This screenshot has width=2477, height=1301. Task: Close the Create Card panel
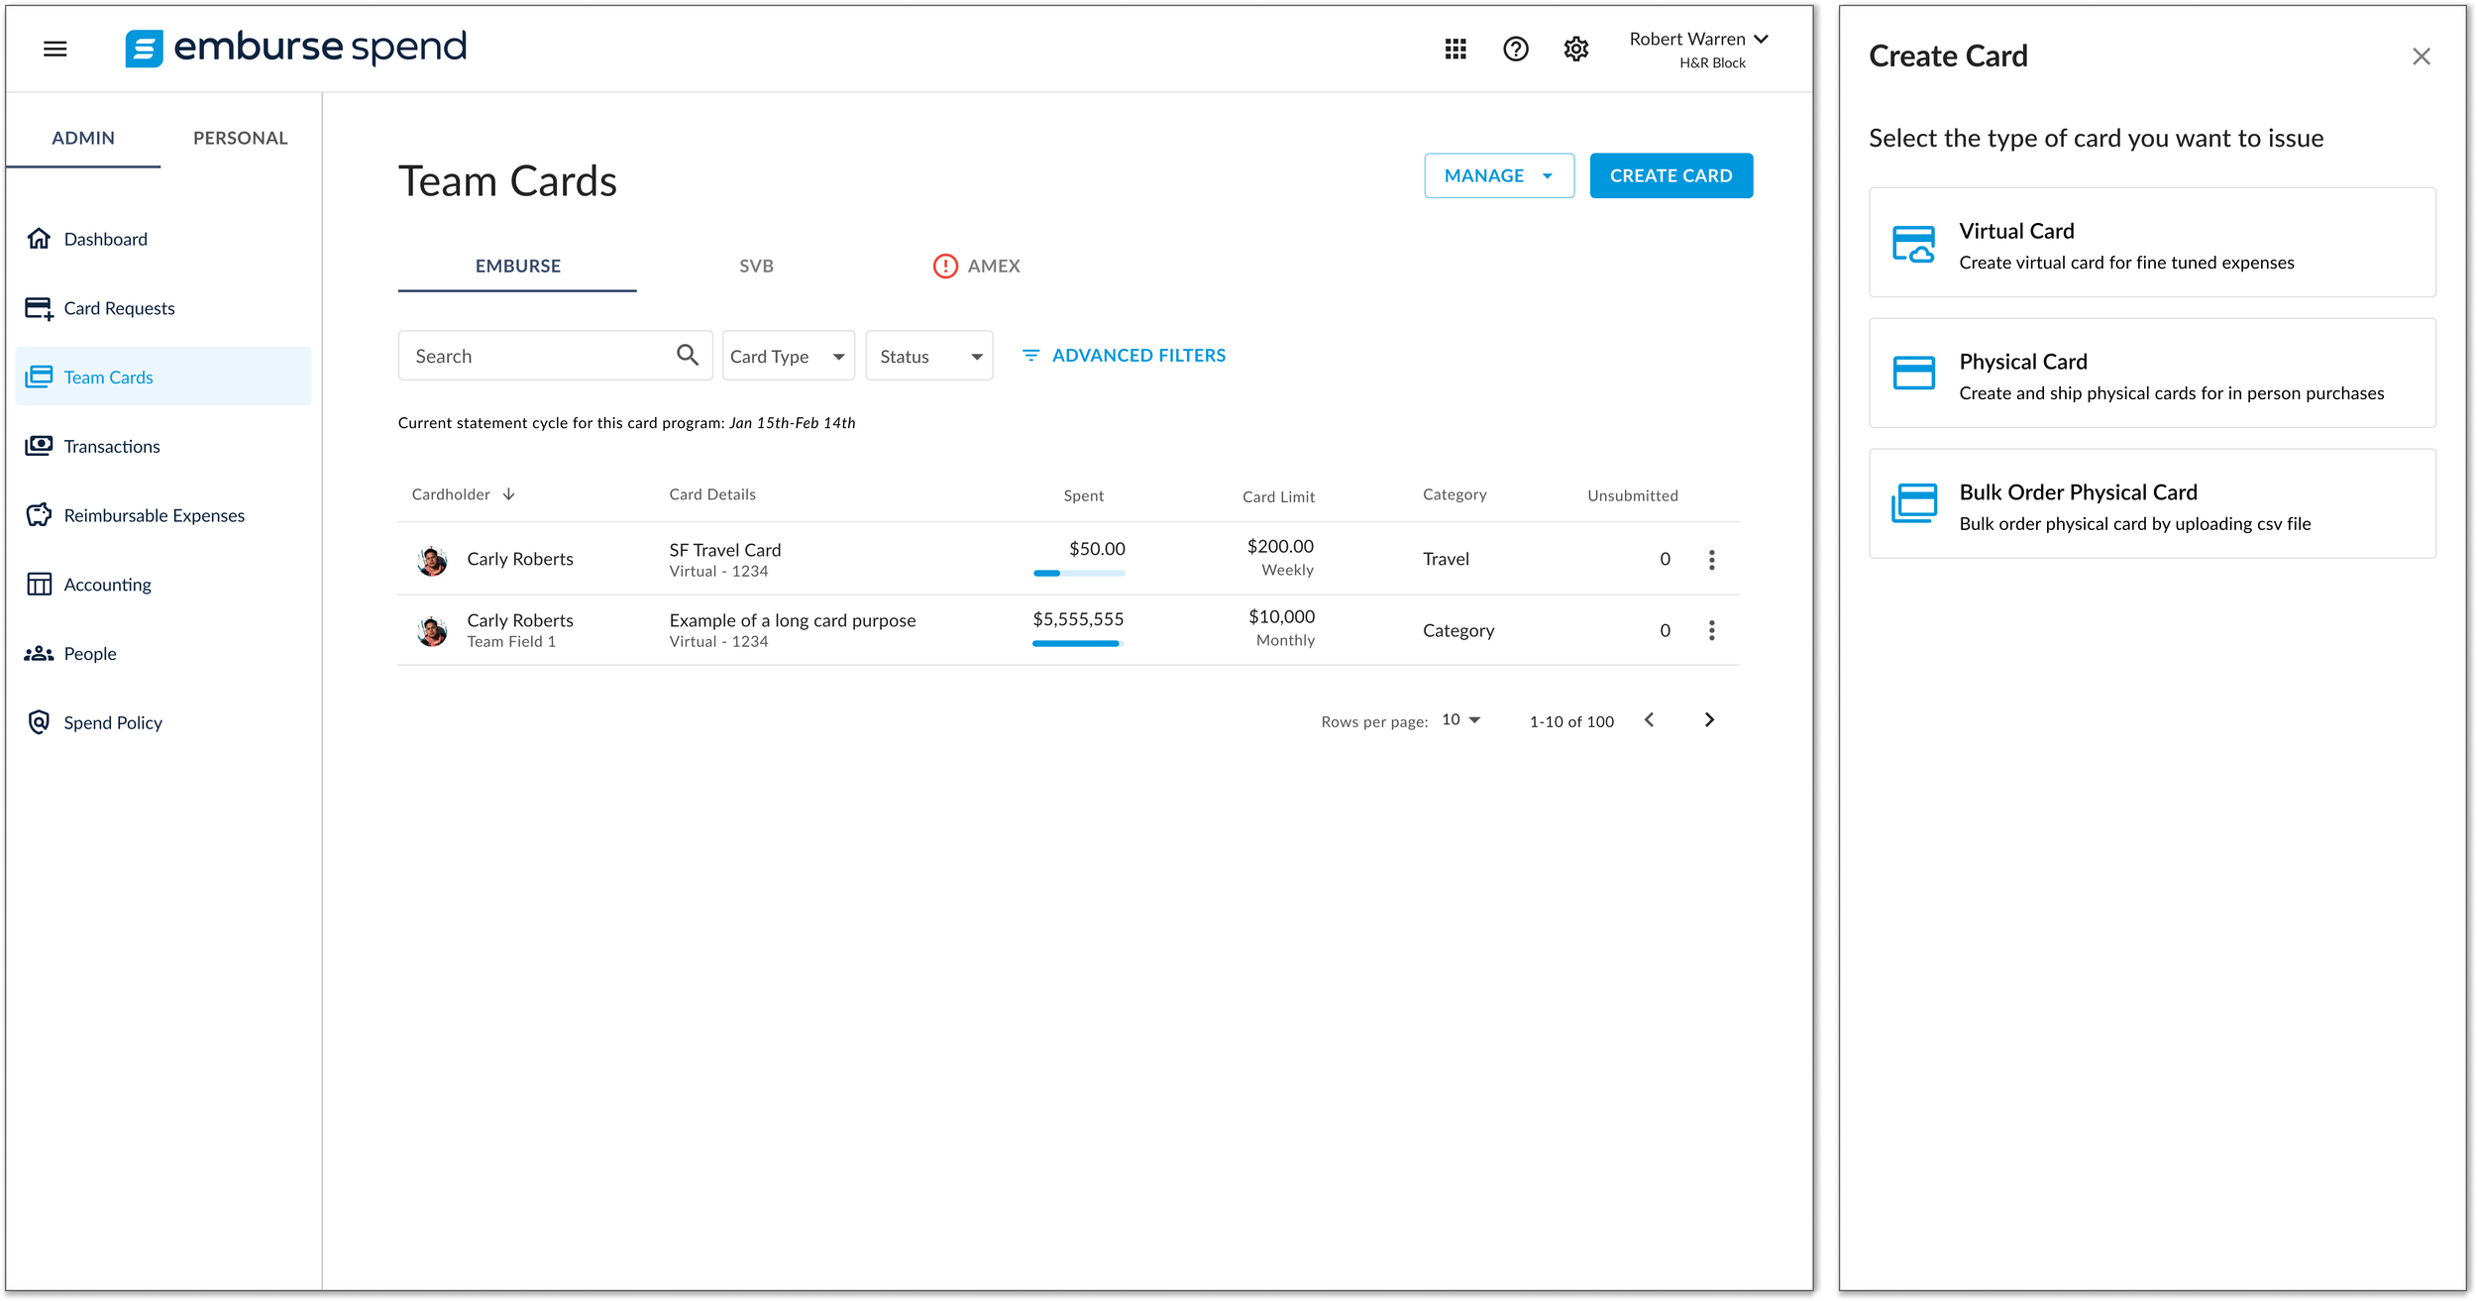click(2421, 56)
